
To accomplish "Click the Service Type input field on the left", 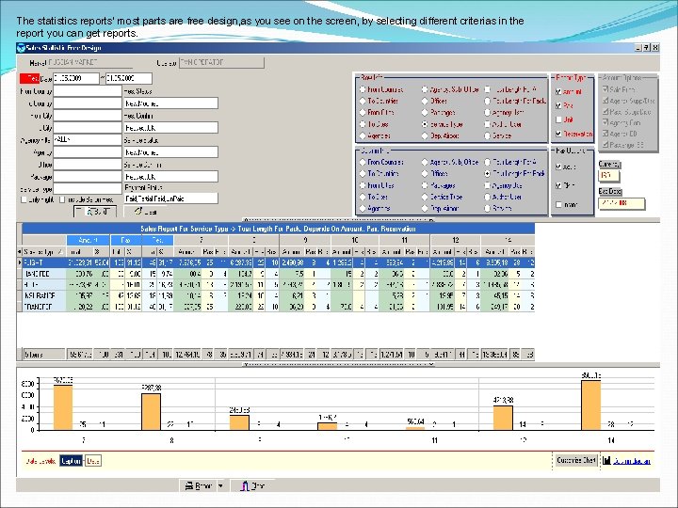I will pos(88,189).
